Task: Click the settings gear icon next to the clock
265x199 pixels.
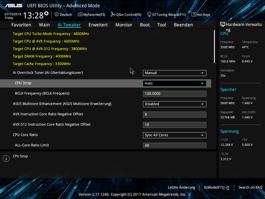Action: click(x=46, y=13)
